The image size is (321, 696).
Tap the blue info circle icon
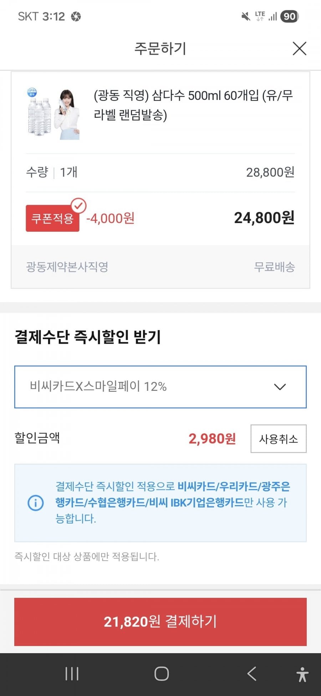pyautogui.click(x=36, y=503)
